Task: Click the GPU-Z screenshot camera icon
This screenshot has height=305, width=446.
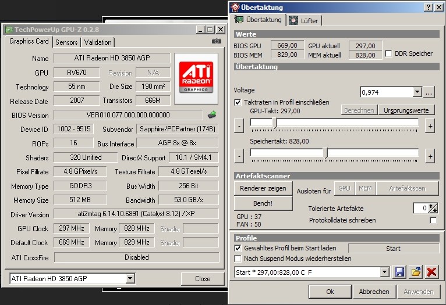Action: click(x=216, y=41)
